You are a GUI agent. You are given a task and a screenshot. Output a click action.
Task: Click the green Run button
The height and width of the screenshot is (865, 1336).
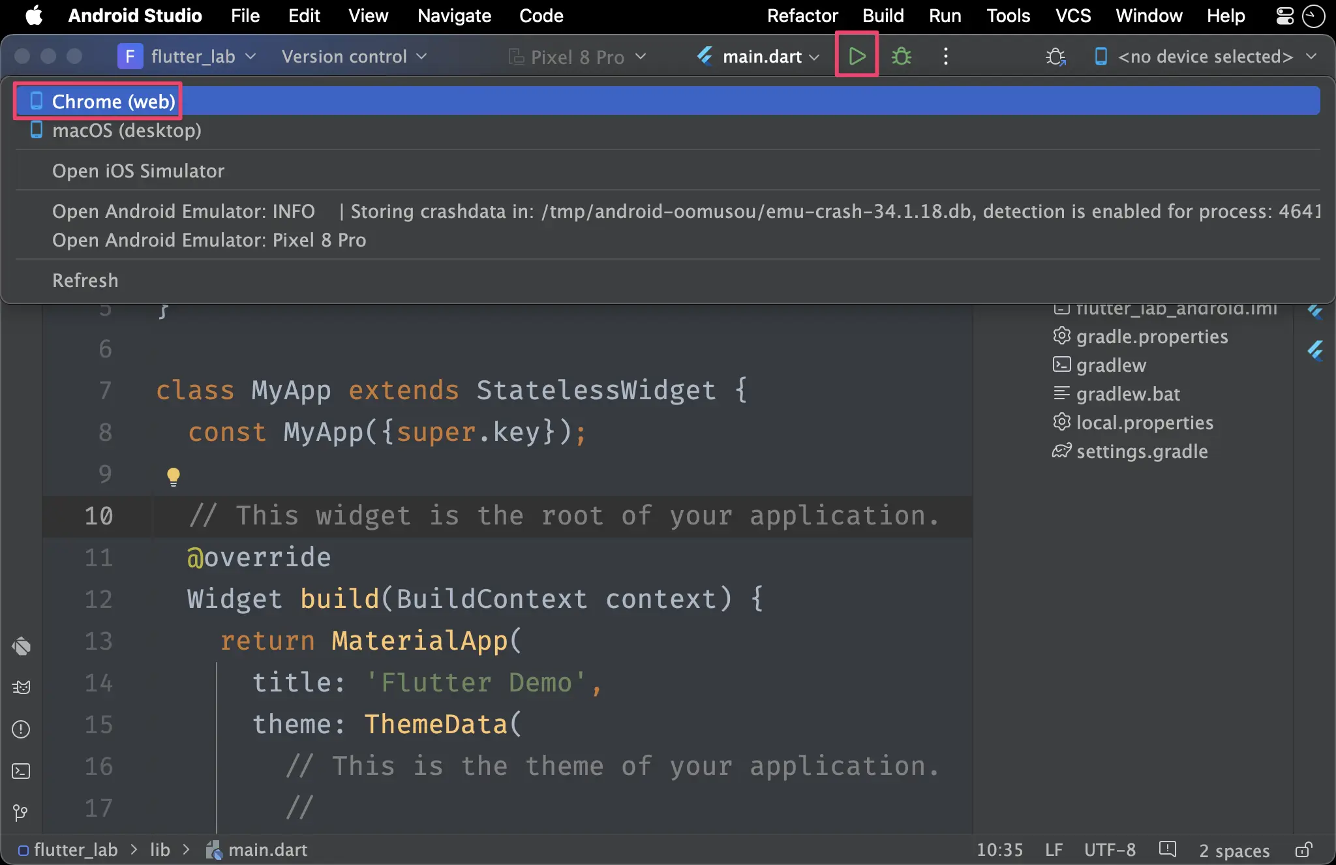(x=857, y=56)
